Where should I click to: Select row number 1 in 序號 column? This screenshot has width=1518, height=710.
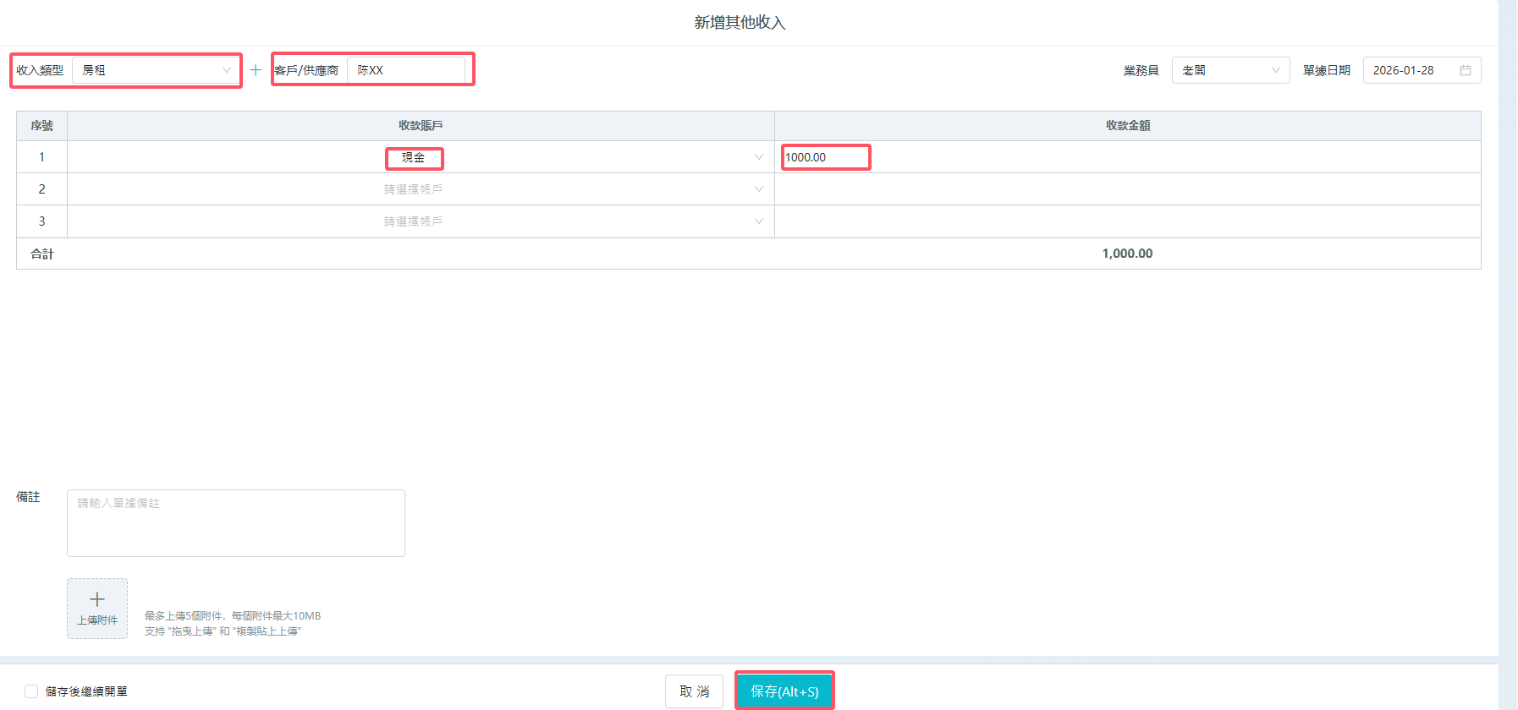pos(41,157)
